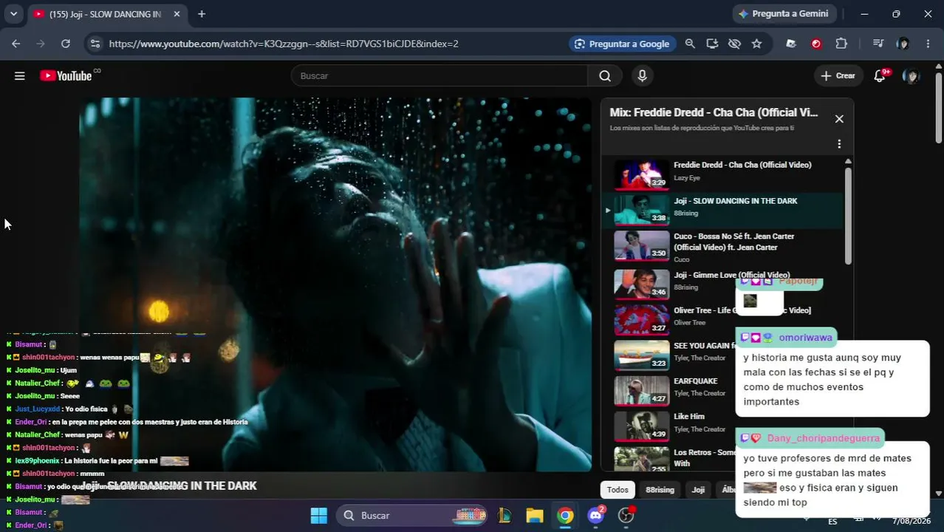
Task: Open Chrome's three-dot menu
Action: [x=928, y=44]
